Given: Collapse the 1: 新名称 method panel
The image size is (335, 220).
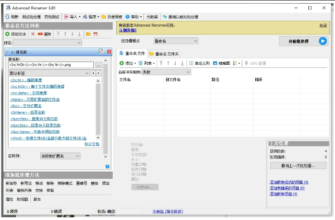Looking at the screenshot, I should [7, 52].
